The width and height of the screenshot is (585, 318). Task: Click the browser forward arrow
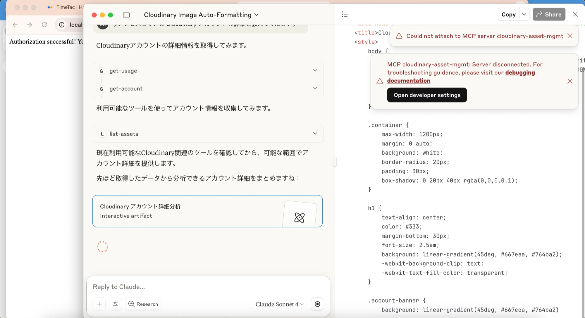click(30, 25)
